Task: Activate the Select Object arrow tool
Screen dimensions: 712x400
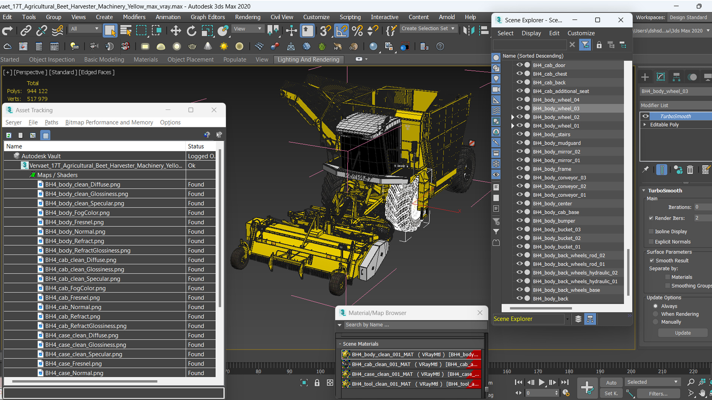Action: click(x=110, y=30)
